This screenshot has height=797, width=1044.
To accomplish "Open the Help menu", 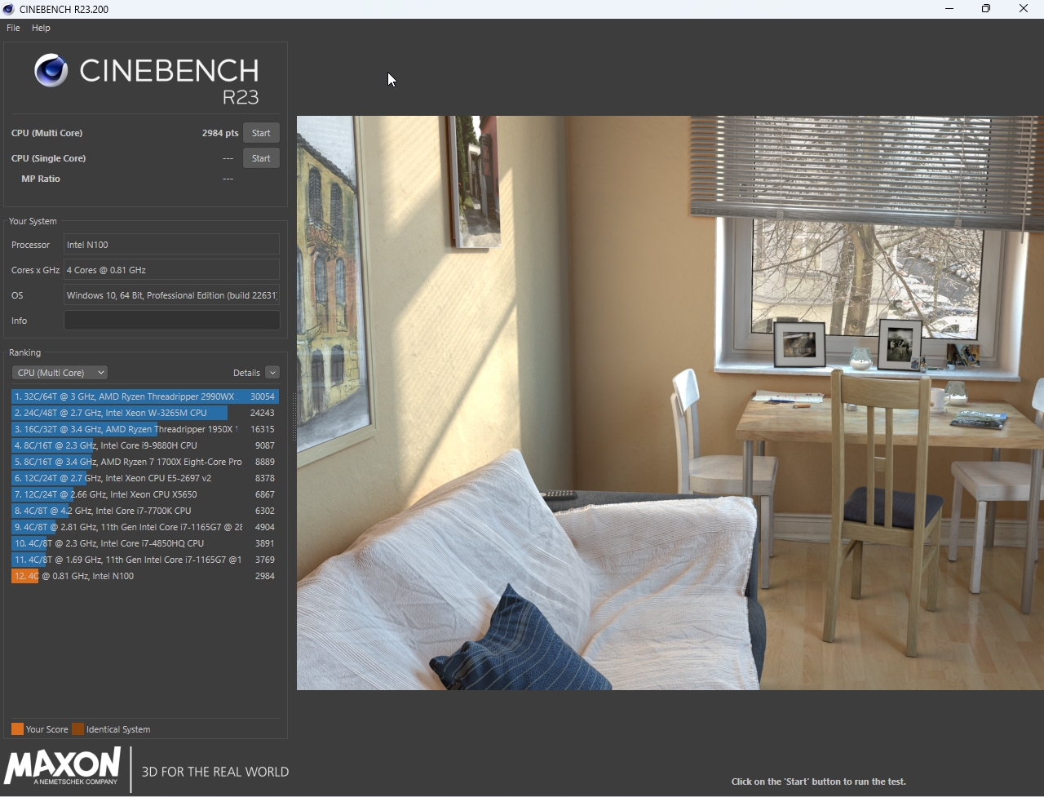I will pos(41,28).
